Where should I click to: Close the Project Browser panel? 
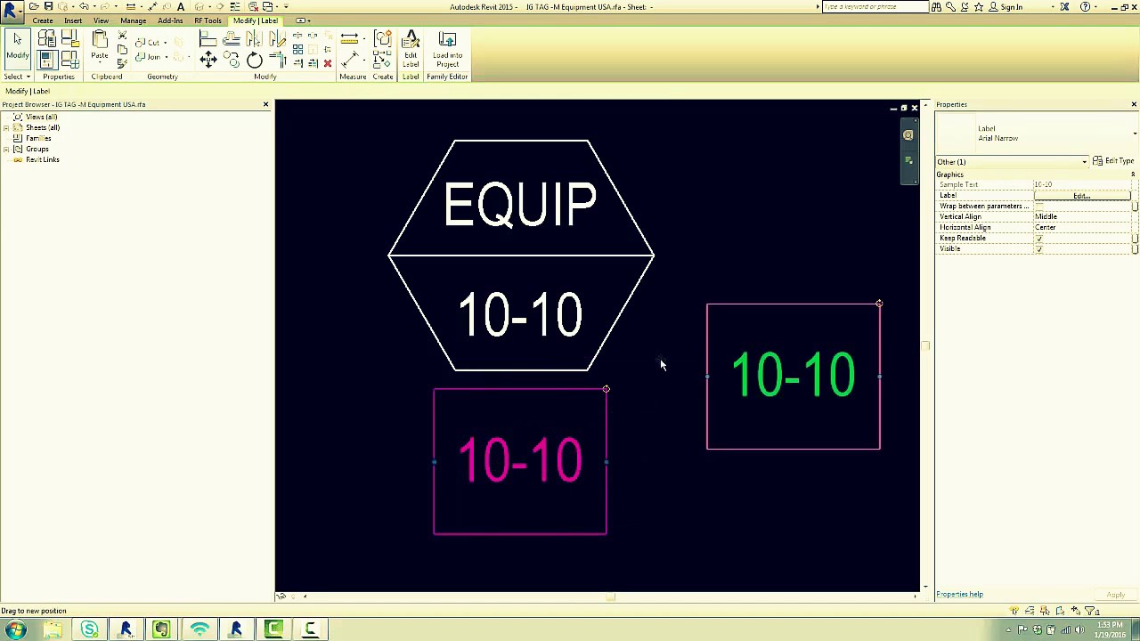[265, 105]
